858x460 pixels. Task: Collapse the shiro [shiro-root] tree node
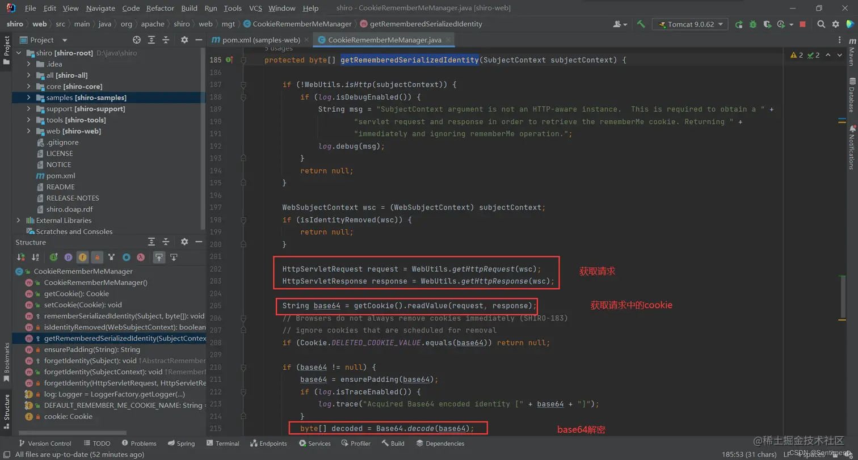[19, 53]
